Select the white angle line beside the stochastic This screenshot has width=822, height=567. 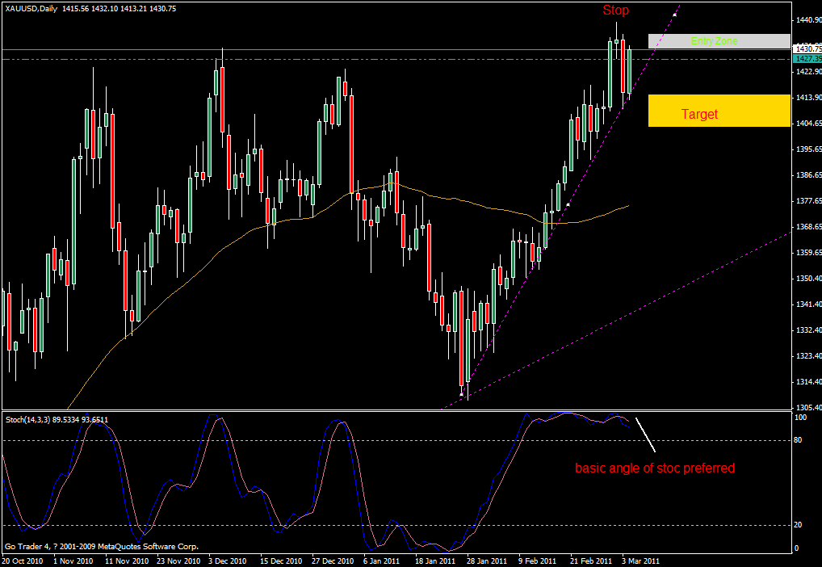click(x=645, y=434)
